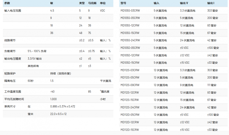Select the 毫米 unit label
The height and width of the screenshot is (135, 229).
click(x=31, y=114)
